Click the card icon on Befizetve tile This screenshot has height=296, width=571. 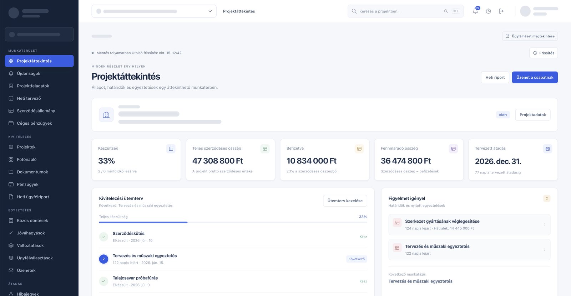pyautogui.click(x=359, y=149)
